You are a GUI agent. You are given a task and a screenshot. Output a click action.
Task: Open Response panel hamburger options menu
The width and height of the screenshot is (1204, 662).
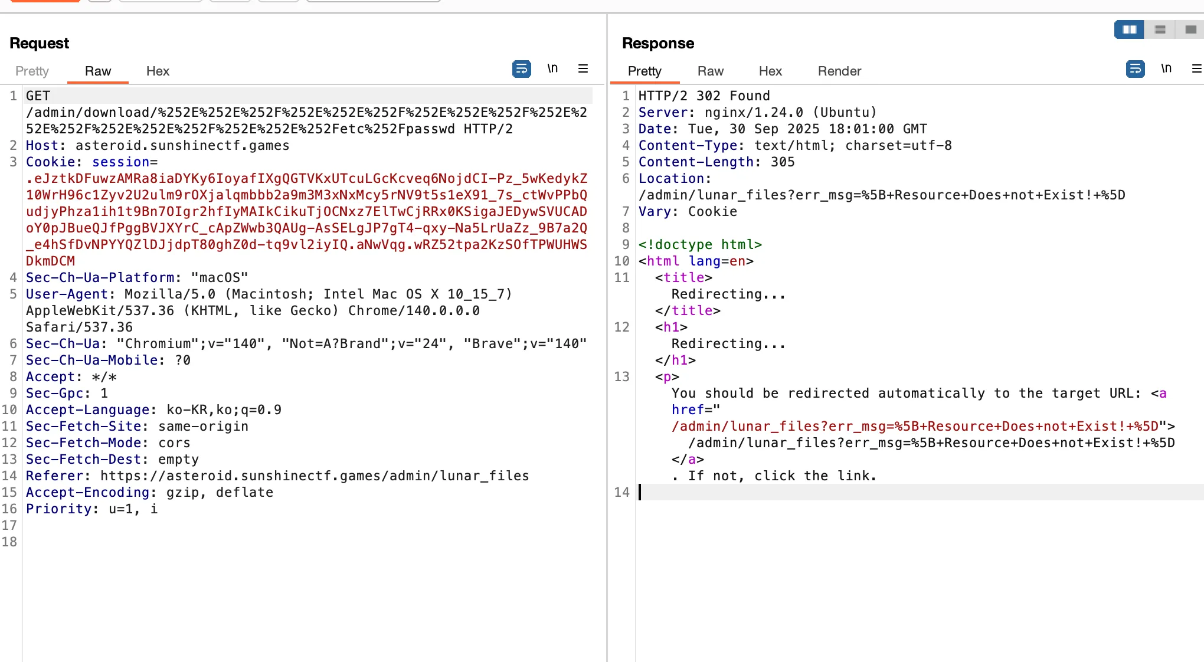coord(1197,68)
